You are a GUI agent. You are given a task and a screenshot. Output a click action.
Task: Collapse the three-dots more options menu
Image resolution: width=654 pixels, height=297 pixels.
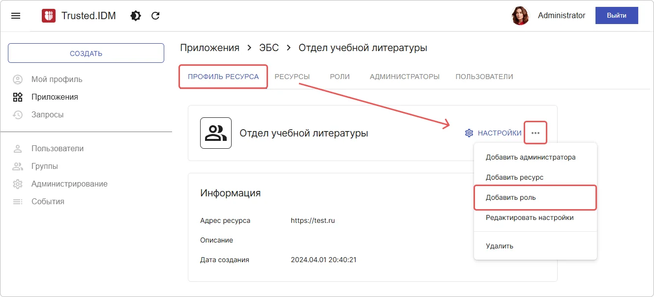[535, 133]
